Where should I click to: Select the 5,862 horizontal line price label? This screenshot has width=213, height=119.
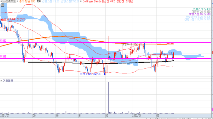coord(3,41)
